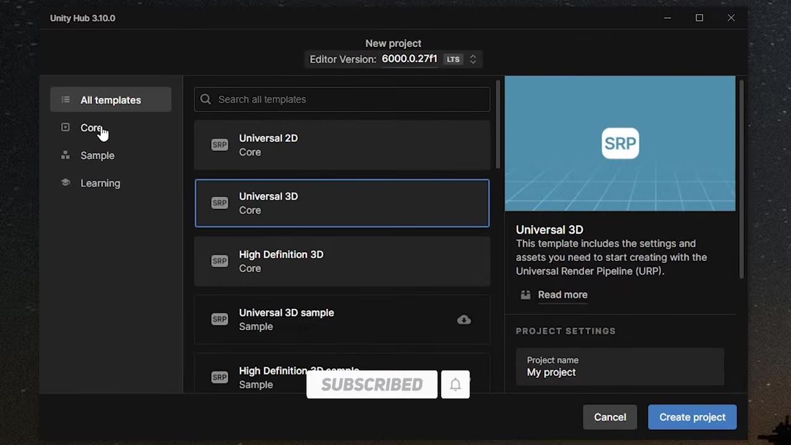Select the Universal 3D sample template
791x445 pixels.
pos(342,320)
